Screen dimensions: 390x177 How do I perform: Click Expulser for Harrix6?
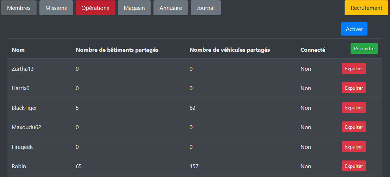(354, 88)
